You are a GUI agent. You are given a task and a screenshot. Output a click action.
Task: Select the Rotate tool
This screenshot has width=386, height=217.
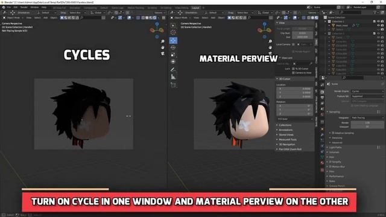(x=173, y=48)
